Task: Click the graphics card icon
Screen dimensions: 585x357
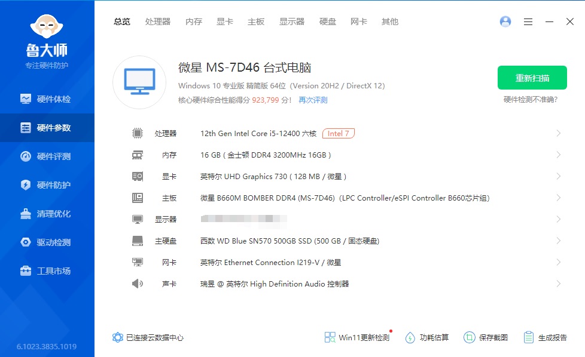Action: coord(138,177)
